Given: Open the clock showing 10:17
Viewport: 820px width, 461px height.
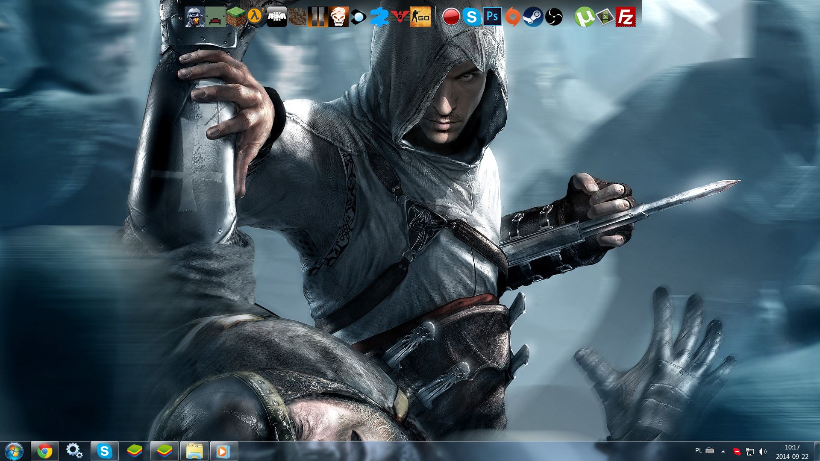Looking at the screenshot, I should (792, 452).
